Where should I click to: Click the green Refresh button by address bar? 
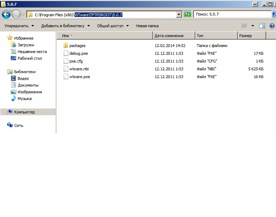[188, 14]
